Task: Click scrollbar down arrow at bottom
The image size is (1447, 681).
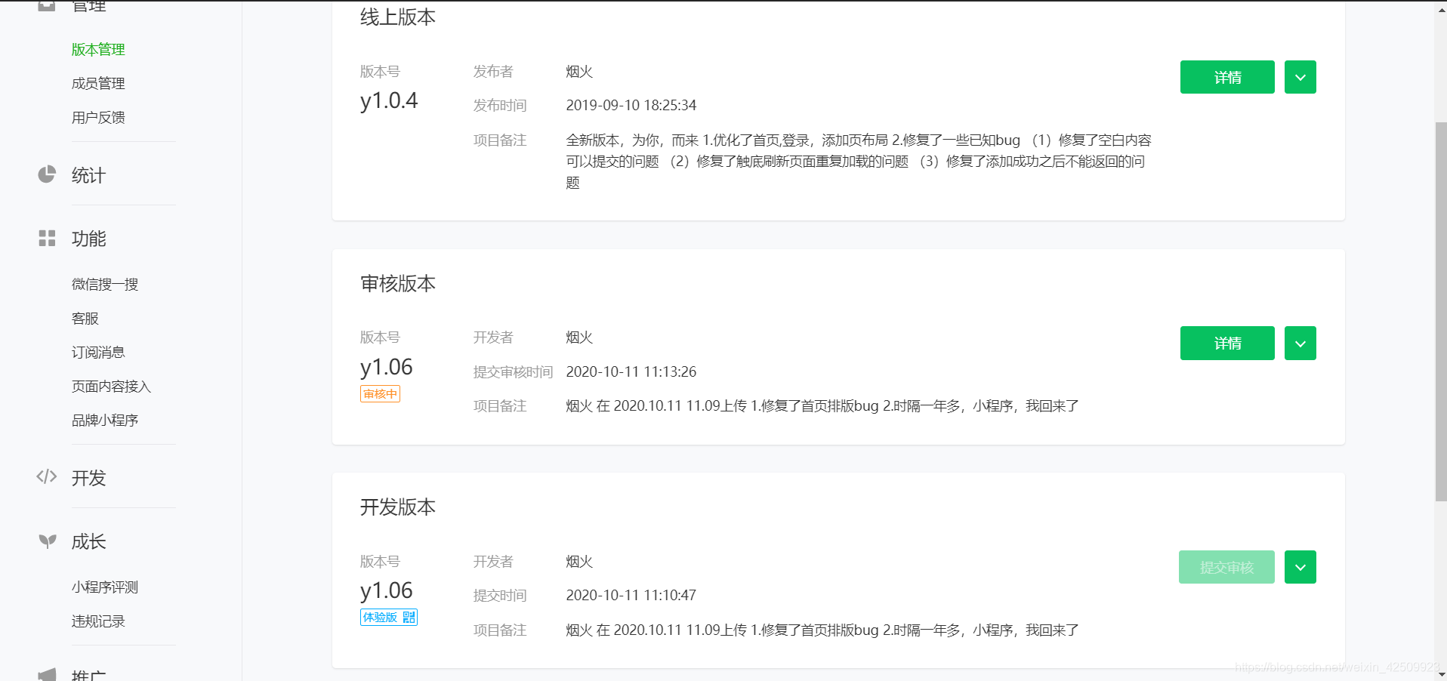Action: click(1441, 674)
